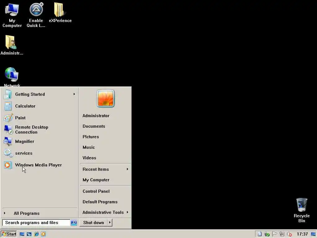Click the Magnifier icon in Start menu
This screenshot has height=238, width=317.
8,141
